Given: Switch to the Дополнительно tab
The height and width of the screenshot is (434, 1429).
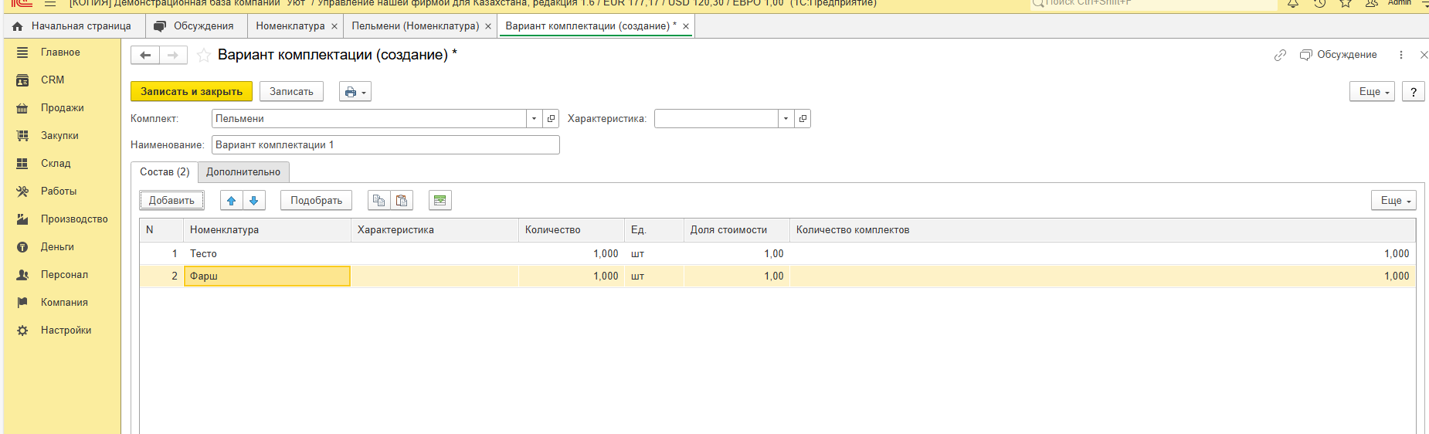Looking at the screenshot, I should click(243, 172).
